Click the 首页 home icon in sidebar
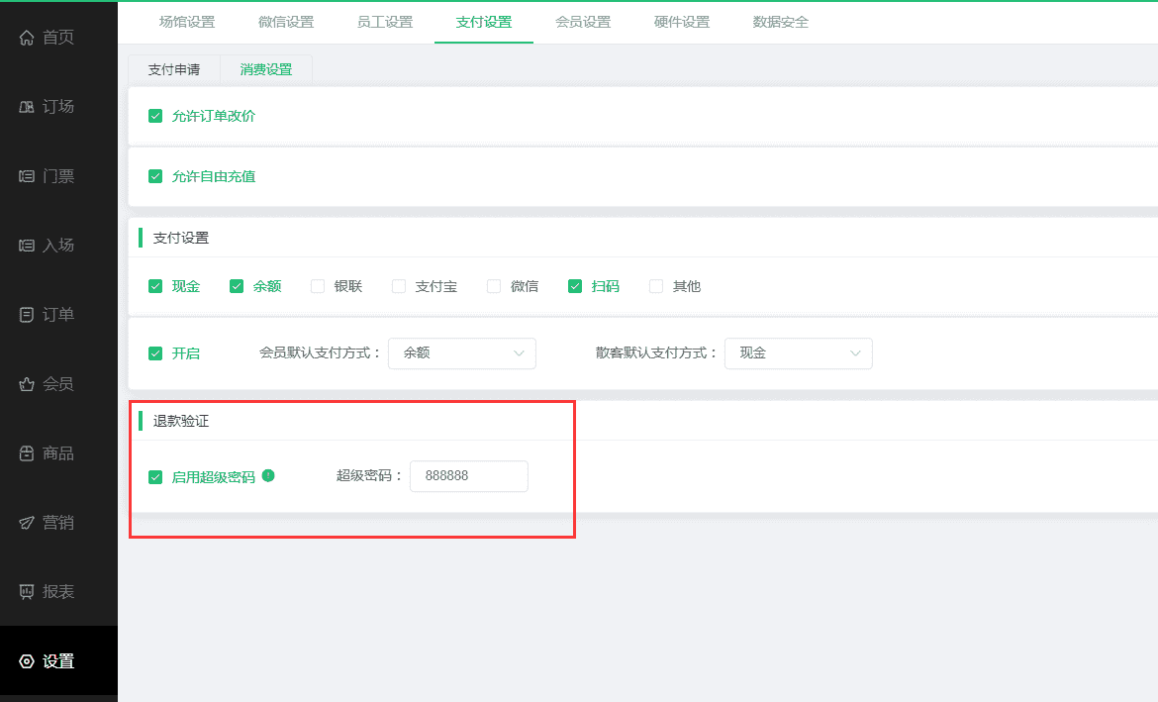This screenshot has width=1158, height=702. (x=27, y=38)
